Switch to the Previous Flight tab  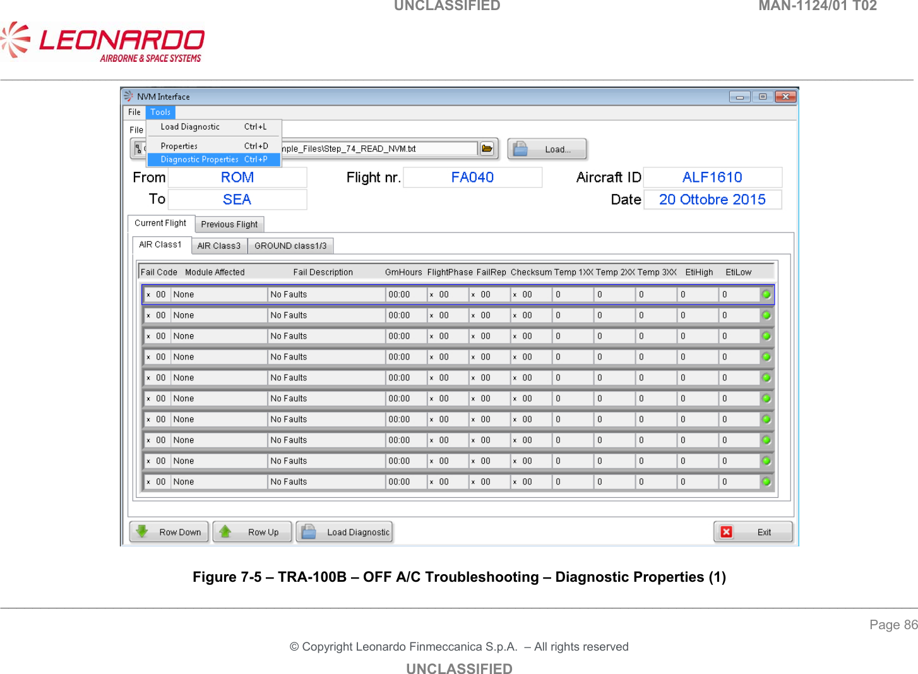(x=229, y=224)
